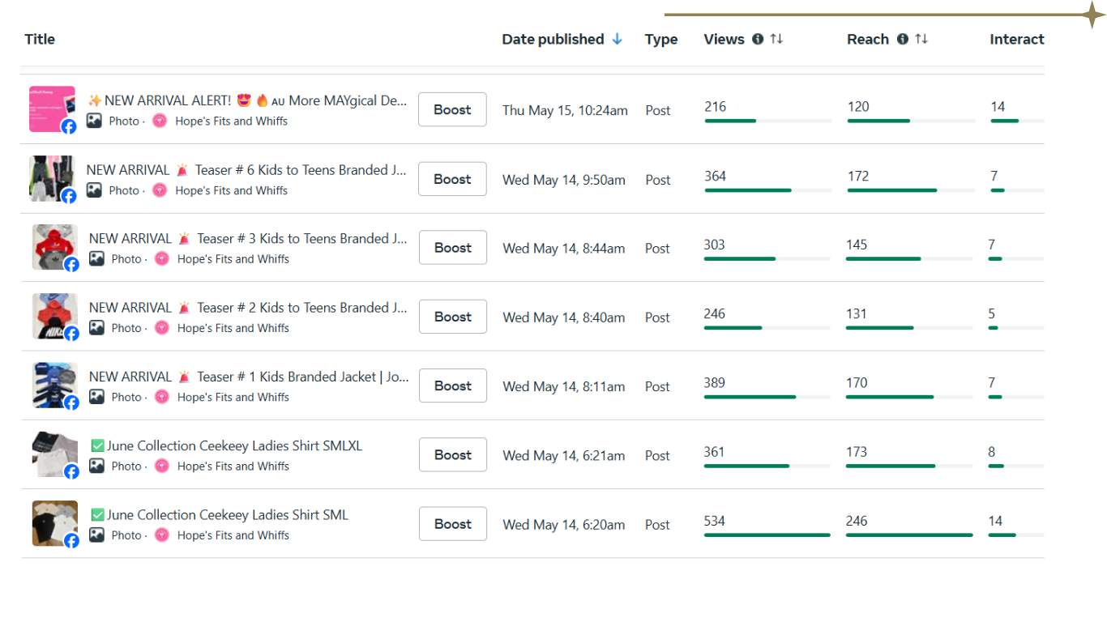1107x622 pixels.
Task: Click the Date published column header
Action: click(x=553, y=39)
